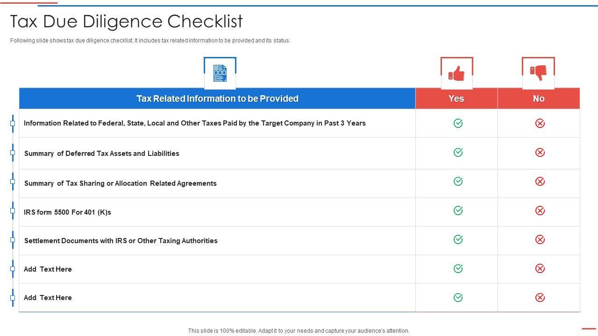Click the Tax Due Diligence Checklist title
This screenshot has width=598, height=336.
(127, 21)
